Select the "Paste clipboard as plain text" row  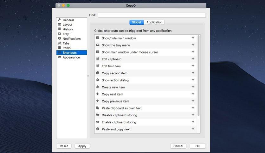(x=146, y=108)
